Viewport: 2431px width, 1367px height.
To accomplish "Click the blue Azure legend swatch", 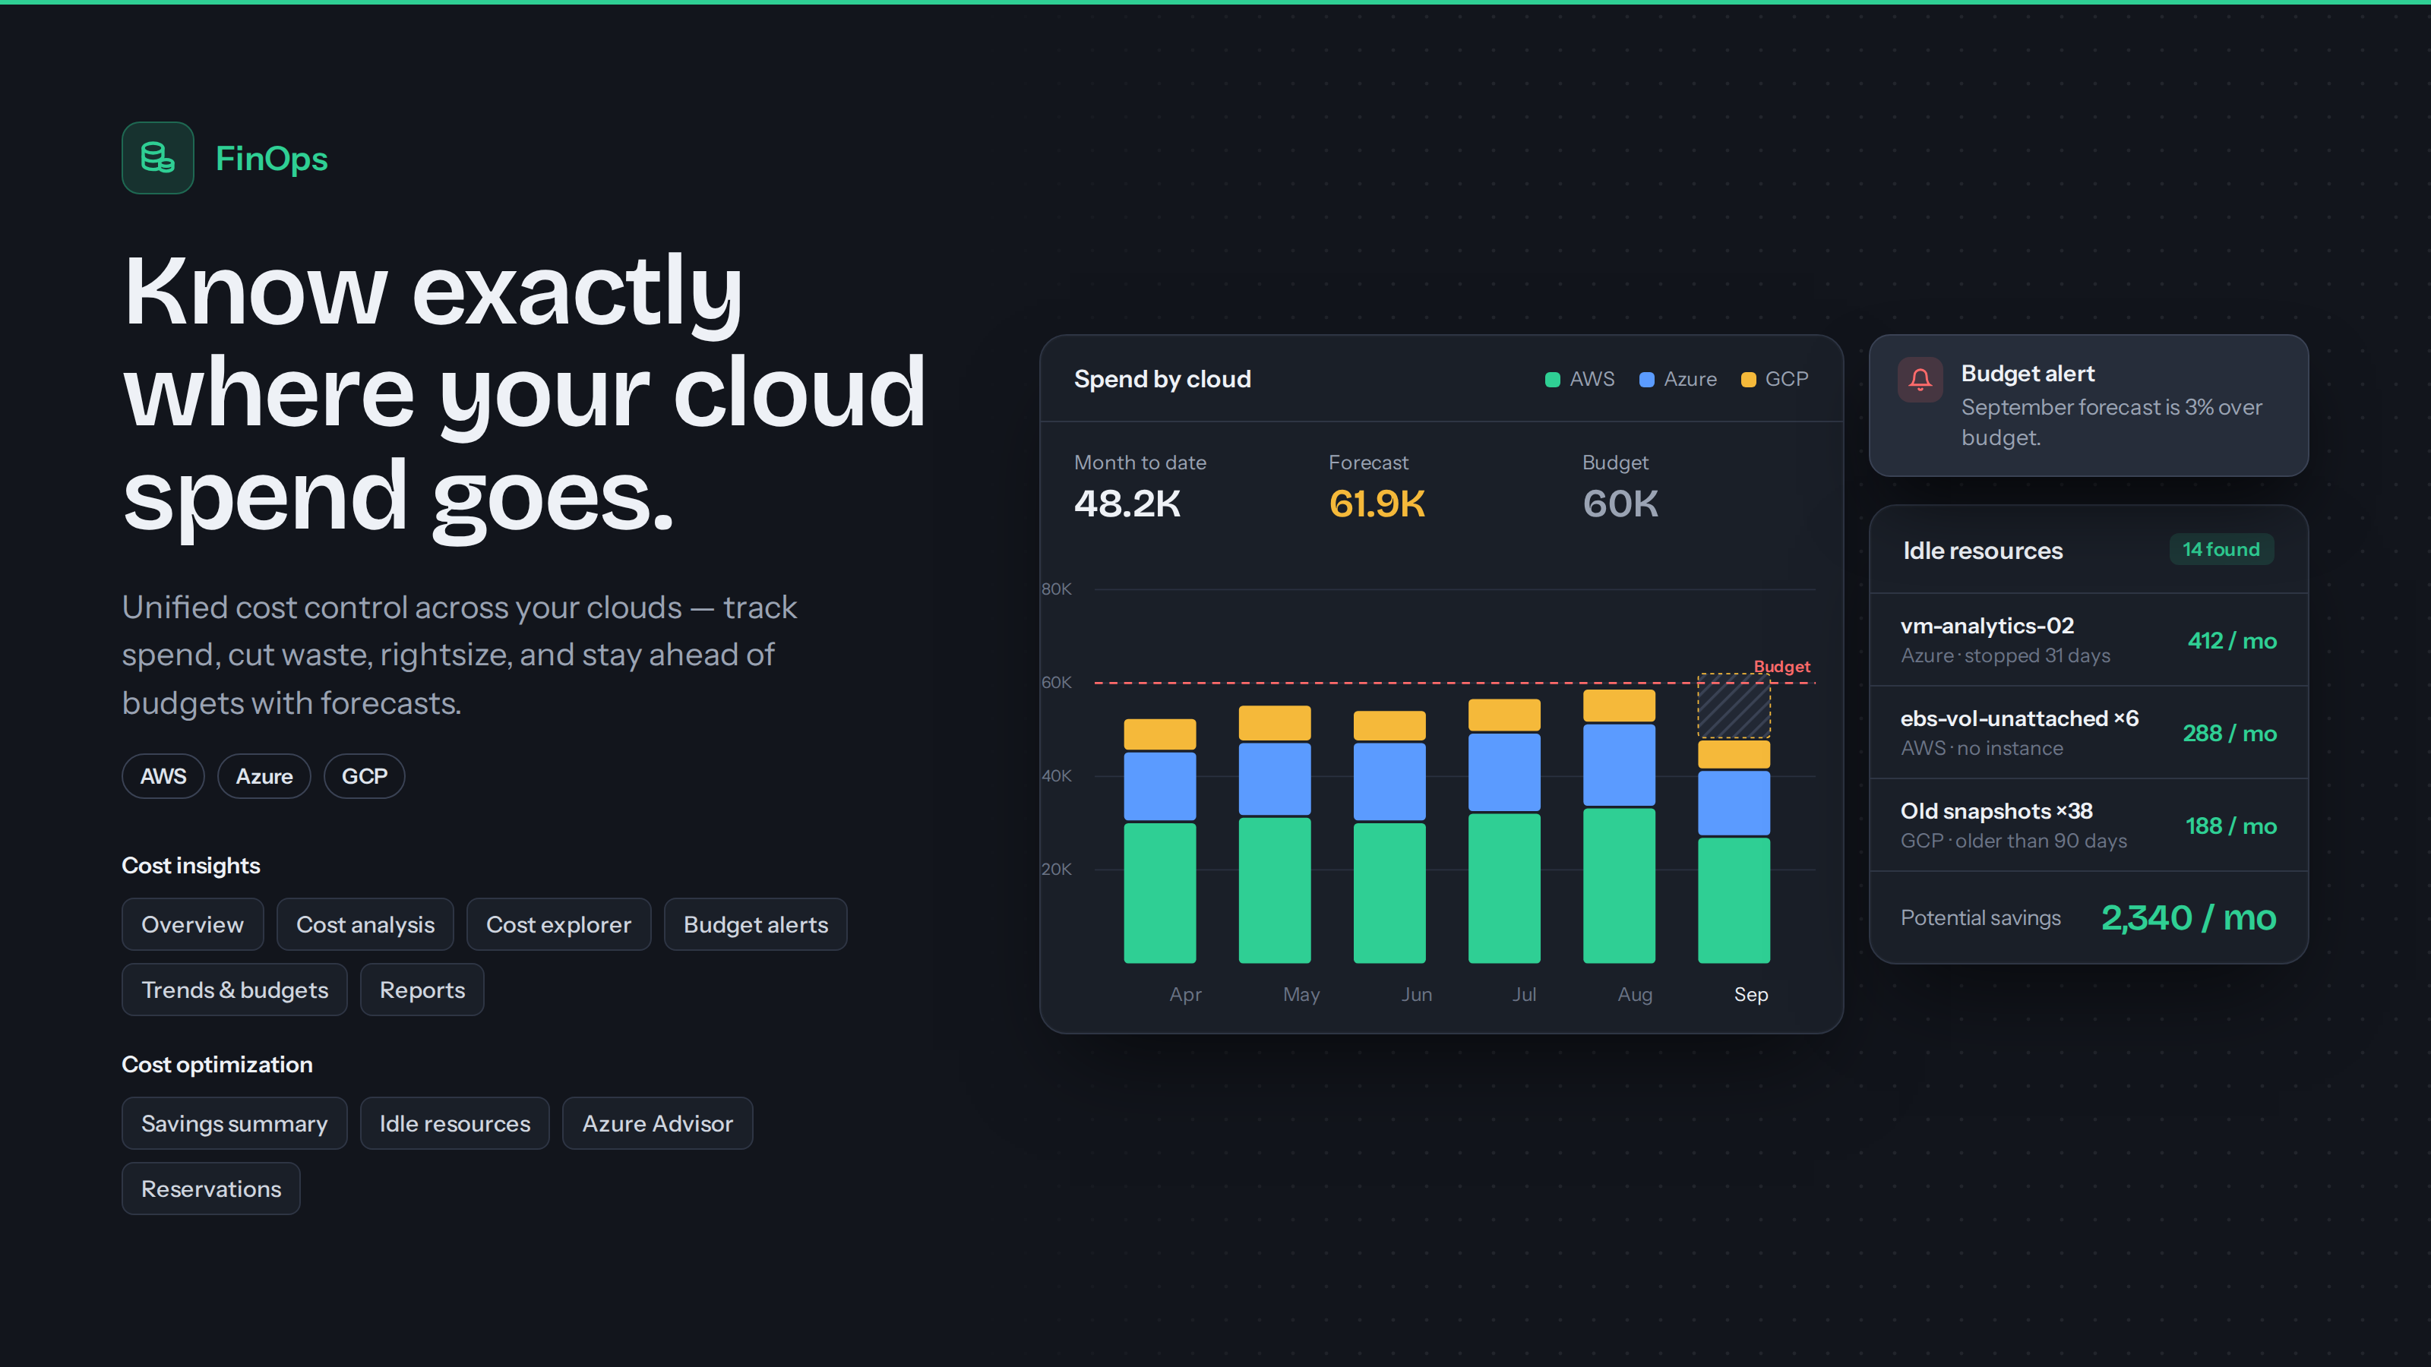I will tap(1647, 379).
